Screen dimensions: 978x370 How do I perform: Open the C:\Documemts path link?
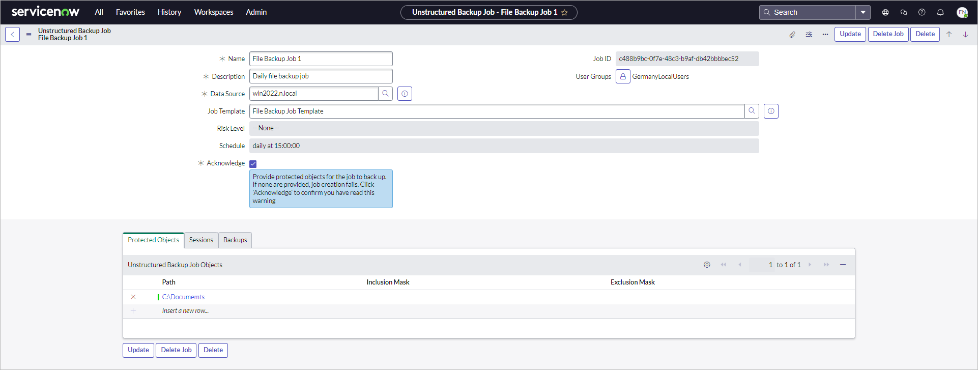coord(183,297)
